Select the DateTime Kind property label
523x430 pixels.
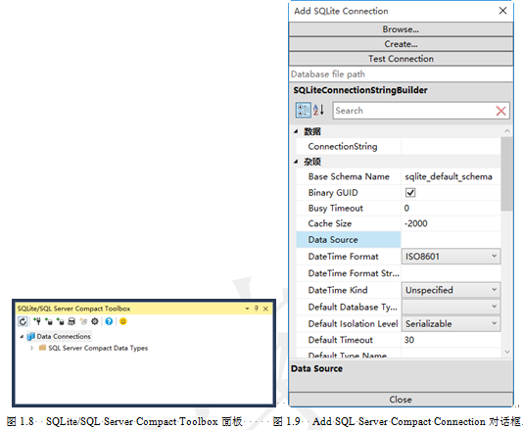(x=338, y=290)
